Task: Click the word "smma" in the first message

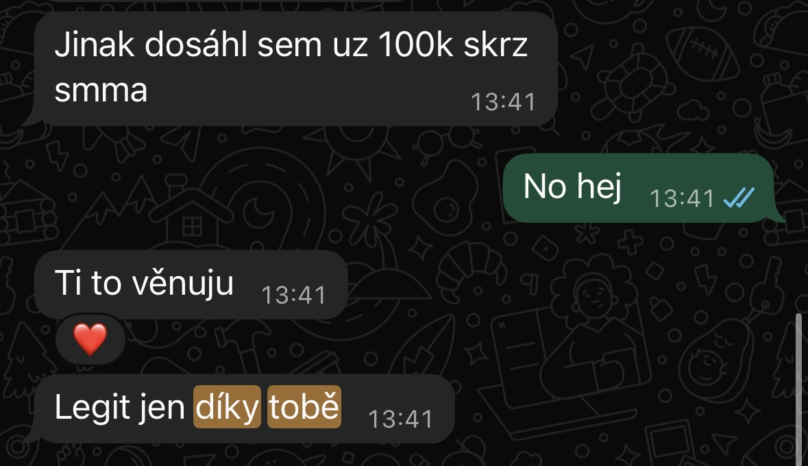Action: tap(101, 90)
